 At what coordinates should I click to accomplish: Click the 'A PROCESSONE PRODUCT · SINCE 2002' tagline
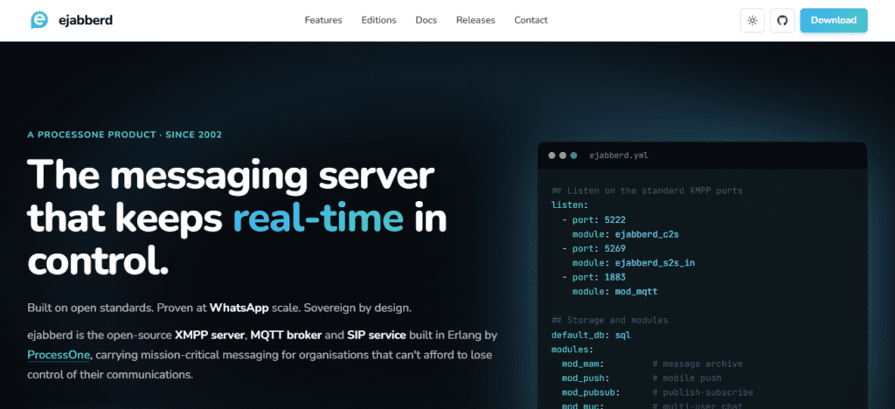tap(124, 135)
